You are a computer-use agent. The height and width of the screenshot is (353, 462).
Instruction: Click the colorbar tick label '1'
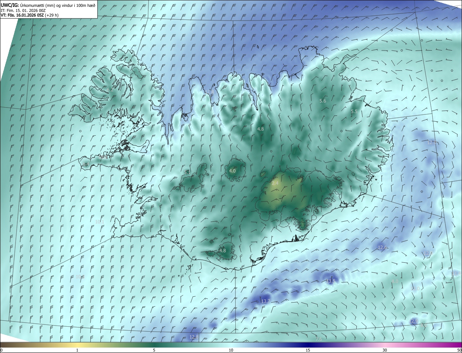77,350
